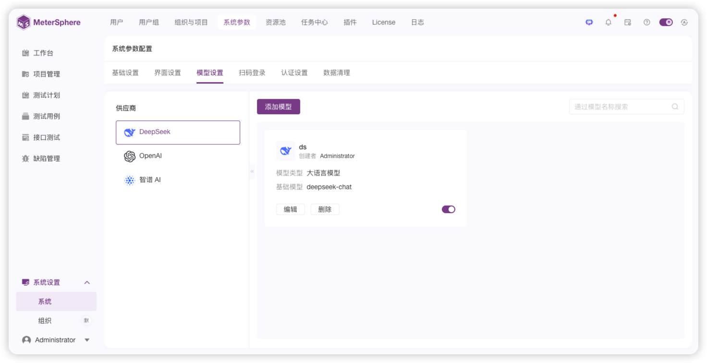Click the search magnifier icon
Screen dimensions: 707x363
675,107
